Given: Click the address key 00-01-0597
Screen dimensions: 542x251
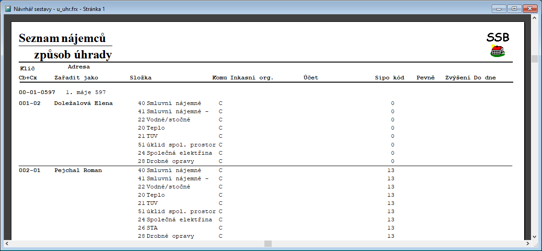Looking at the screenshot, I should 37,92.
